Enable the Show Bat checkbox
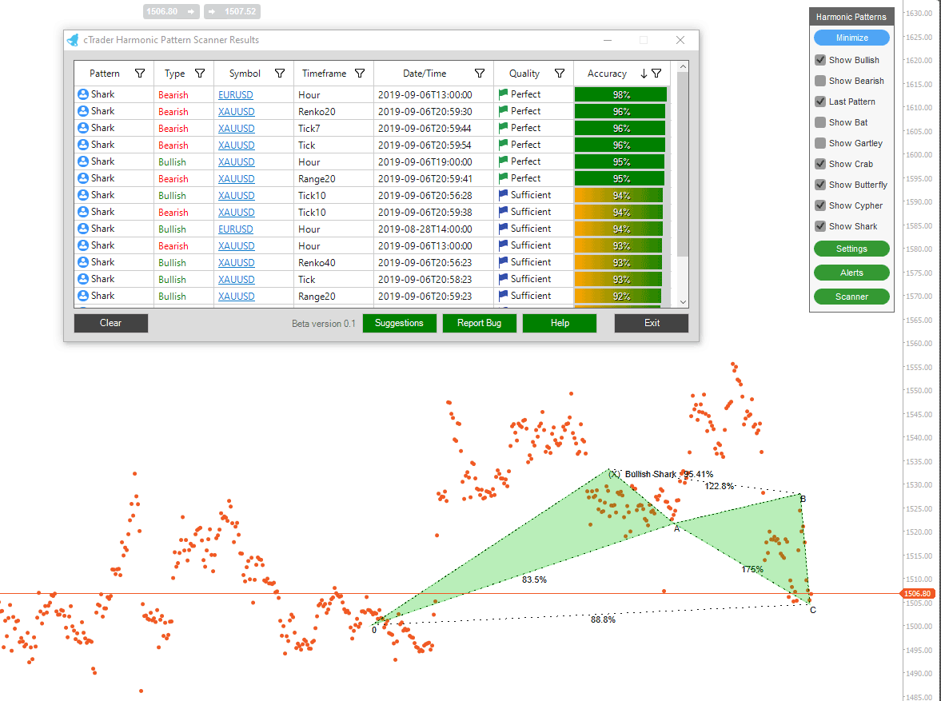This screenshot has height=701, width=941. 819,122
